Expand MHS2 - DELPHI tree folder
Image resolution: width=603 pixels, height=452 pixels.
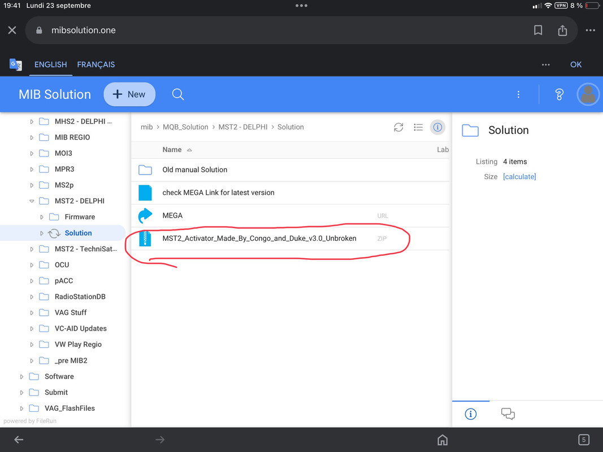(32, 121)
